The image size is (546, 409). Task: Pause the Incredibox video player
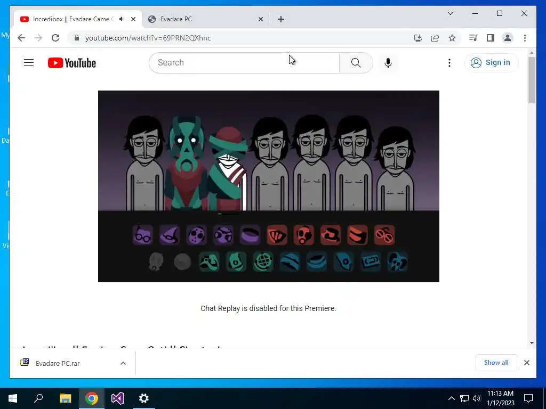click(x=269, y=186)
